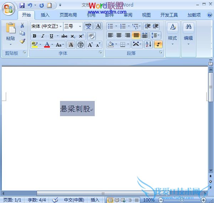This screenshot has height=203, width=214.
Task: Open the font name dropdown 宋体
Action: click(x=46, y=26)
